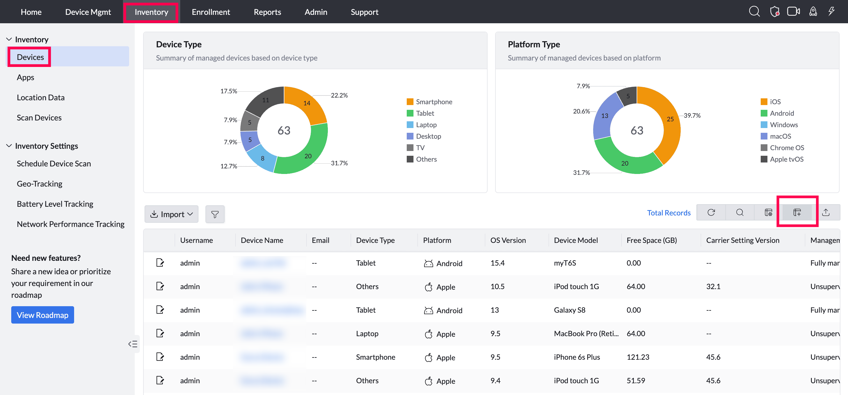The image size is (848, 395).
Task: Export the device list
Action: pos(826,213)
